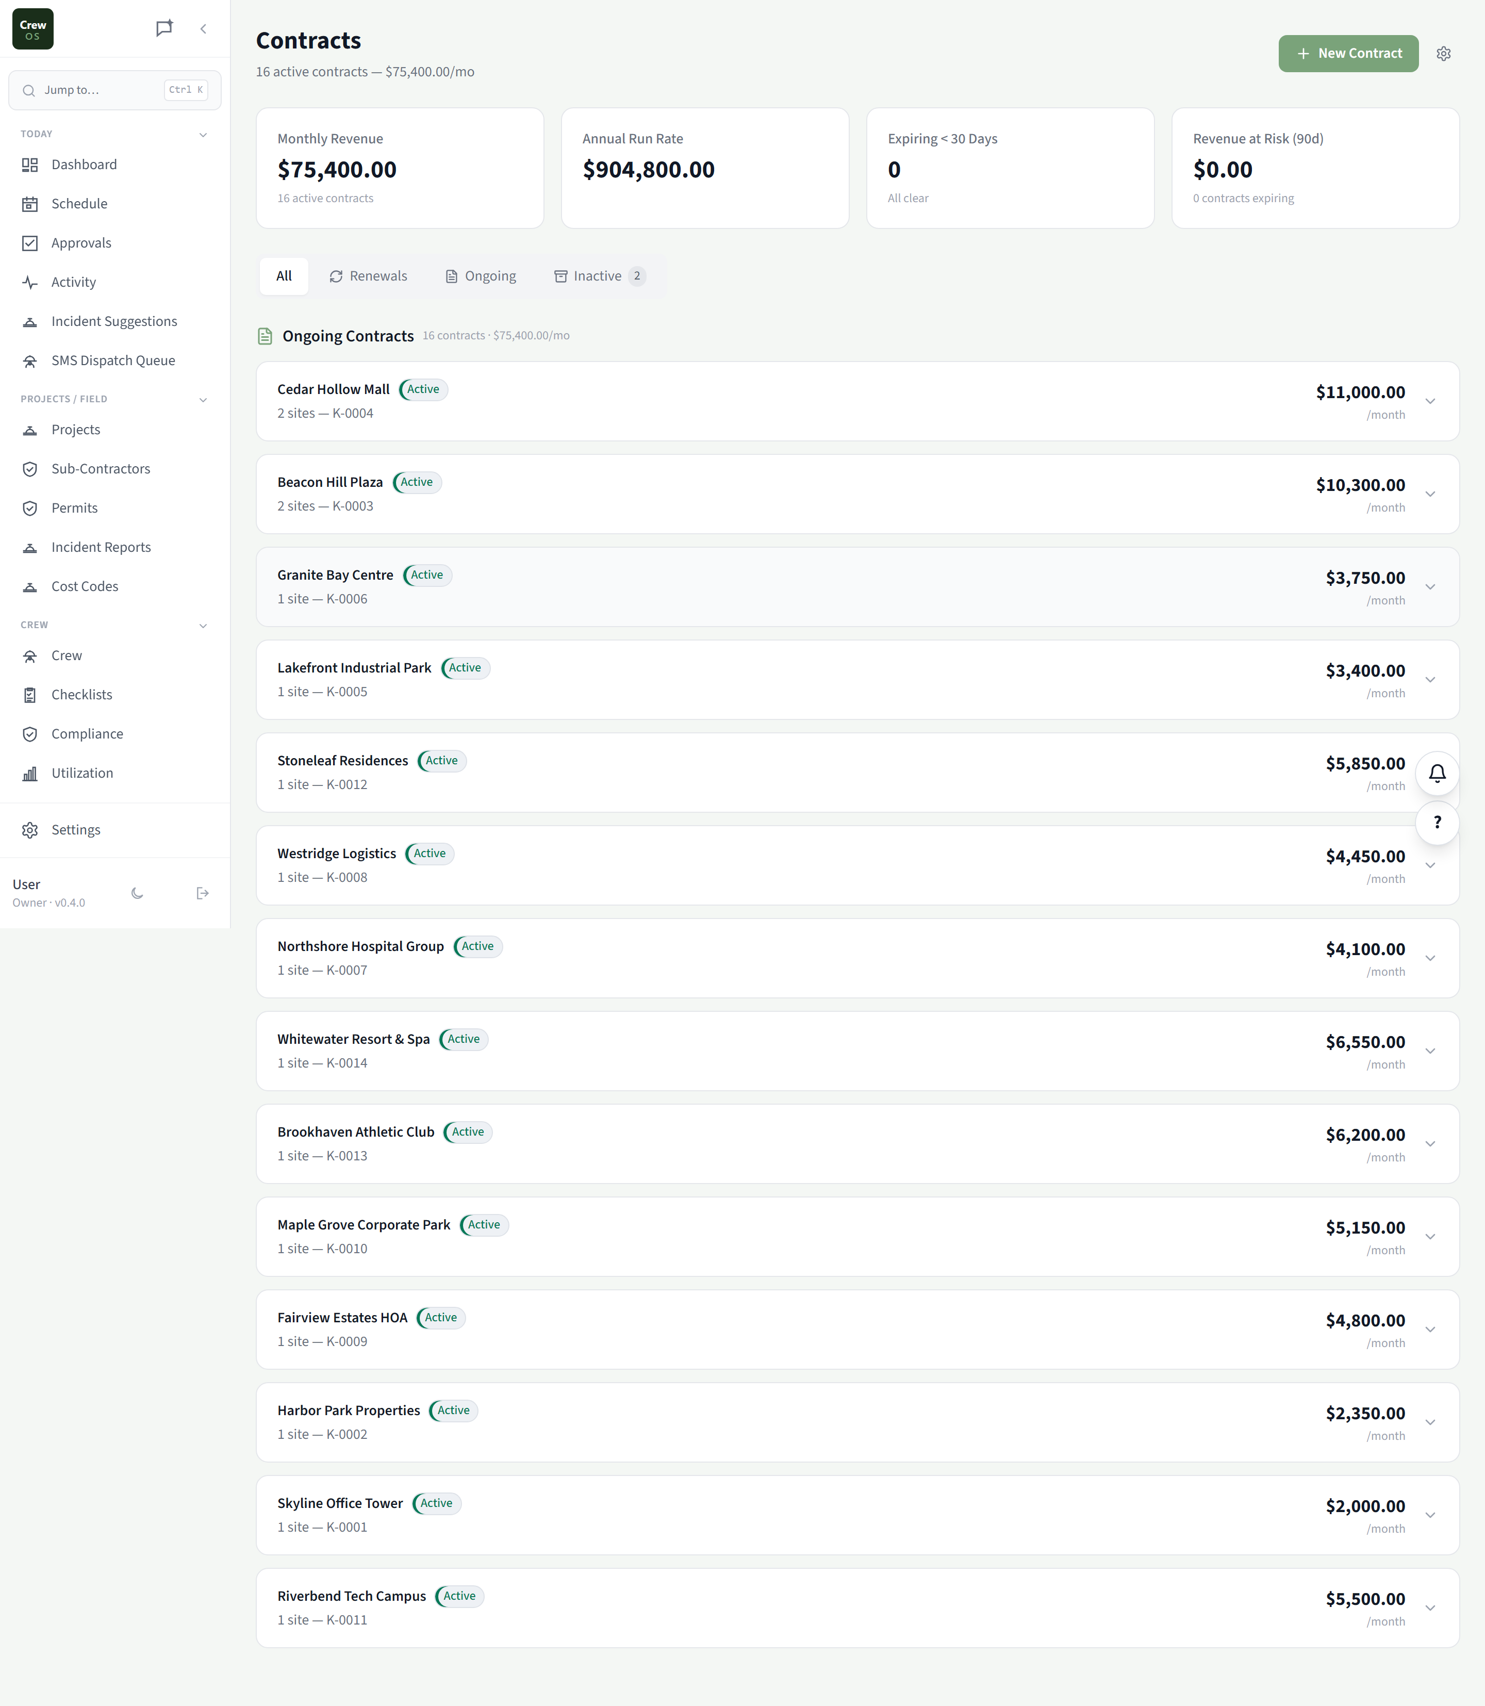Click the Dashboard grid icon
The width and height of the screenshot is (1485, 1706).
point(30,165)
